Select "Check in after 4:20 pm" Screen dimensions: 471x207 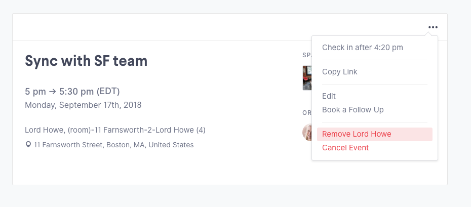[363, 48]
